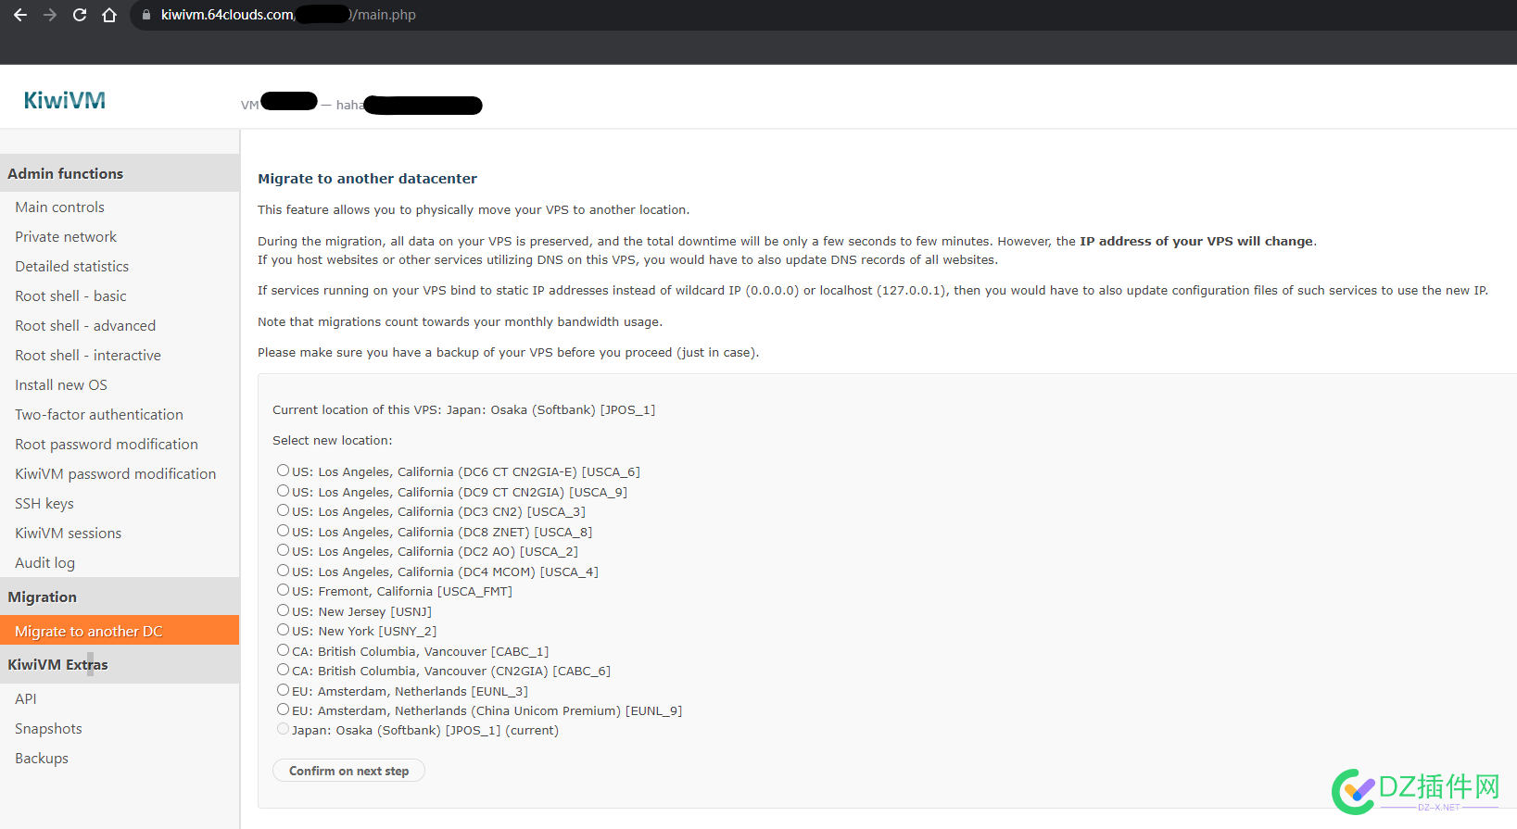Select Migrate to another DC item
The image size is (1517, 829).
pyautogui.click(x=120, y=631)
